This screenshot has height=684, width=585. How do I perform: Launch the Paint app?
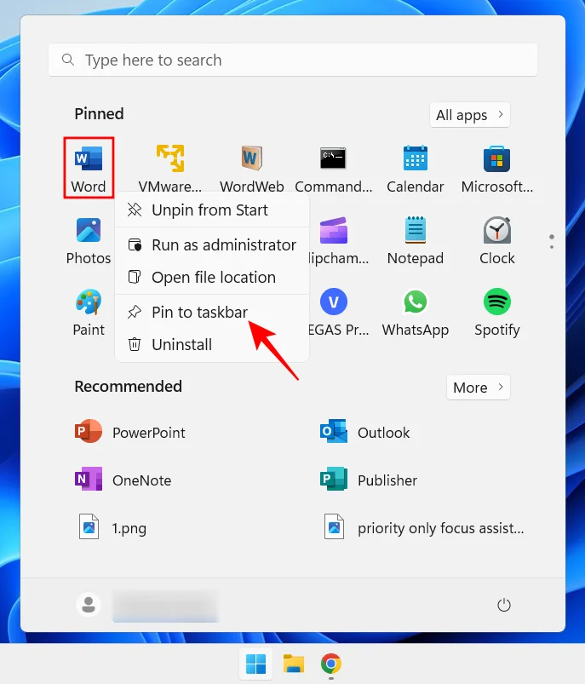point(89,312)
